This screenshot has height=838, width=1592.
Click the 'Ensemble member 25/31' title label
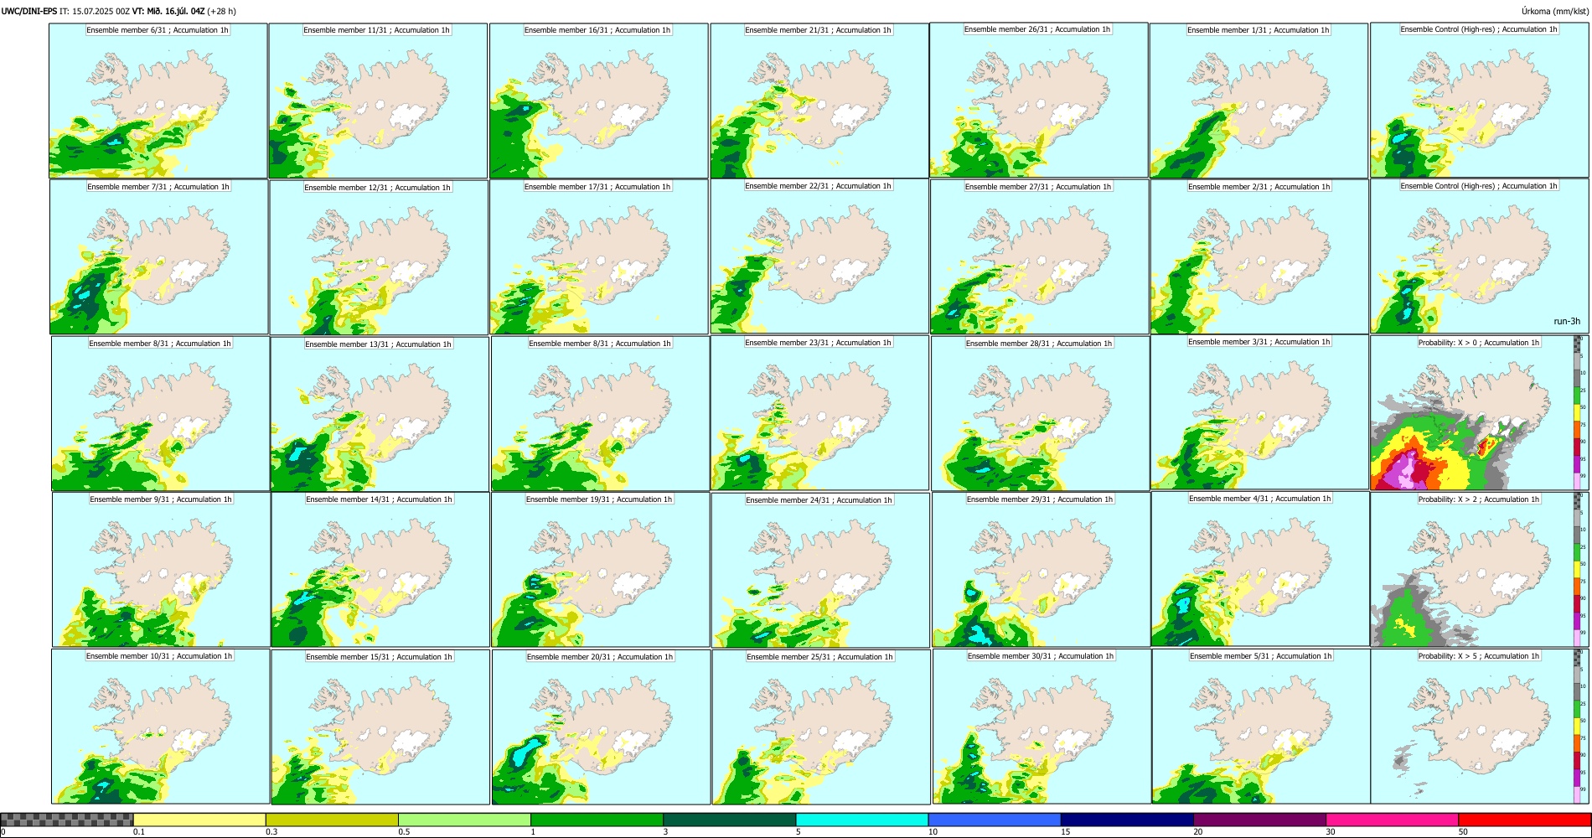pyautogui.click(x=819, y=657)
